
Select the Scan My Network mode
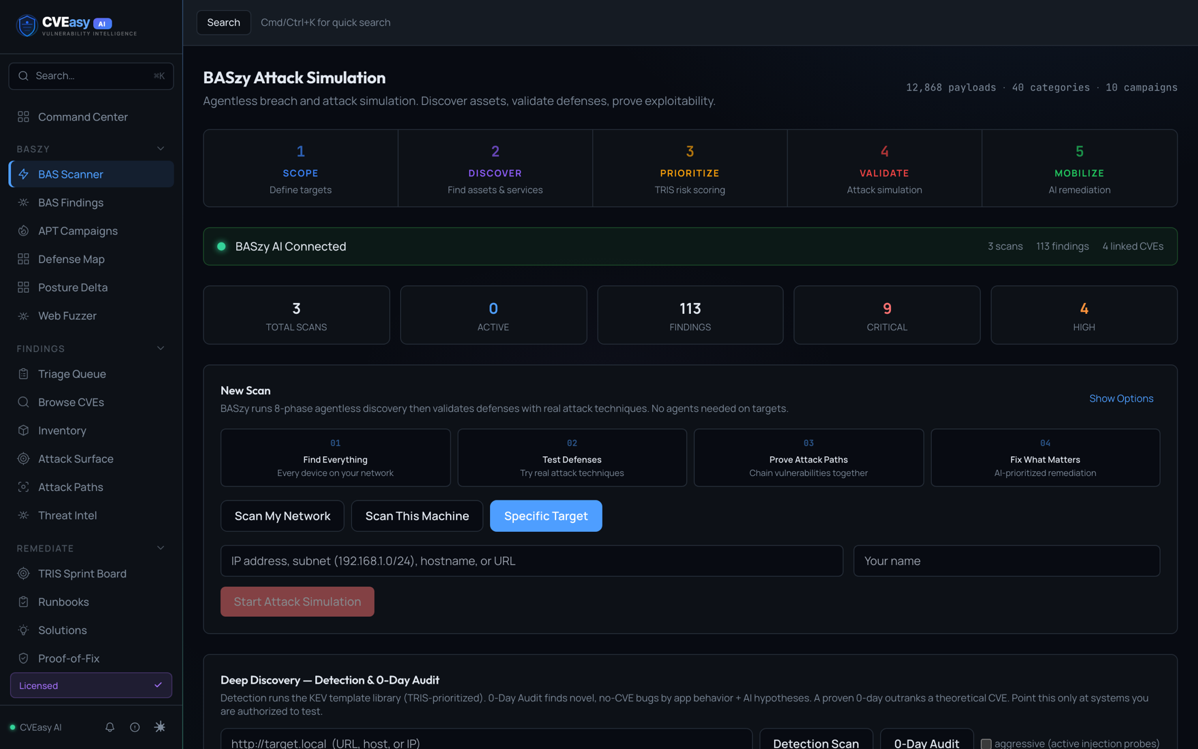282,516
